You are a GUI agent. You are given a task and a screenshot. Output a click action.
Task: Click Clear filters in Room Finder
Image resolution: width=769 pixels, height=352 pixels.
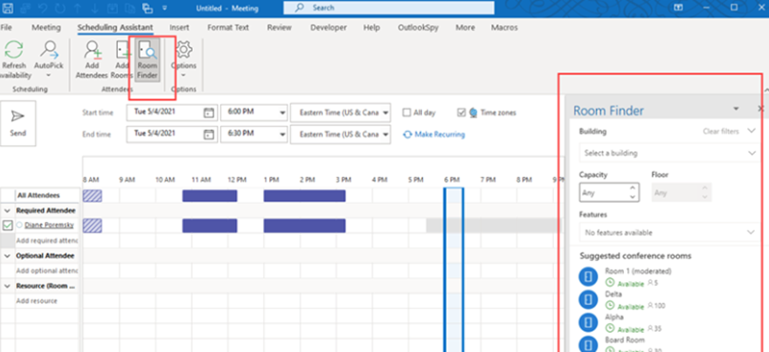pyautogui.click(x=721, y=131)
